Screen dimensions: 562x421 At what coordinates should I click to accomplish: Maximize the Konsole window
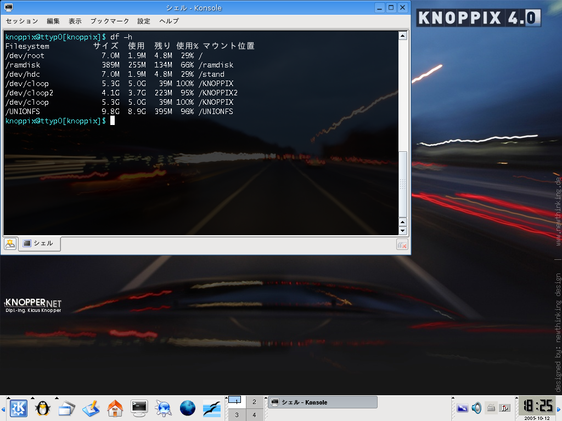[391, 8]
